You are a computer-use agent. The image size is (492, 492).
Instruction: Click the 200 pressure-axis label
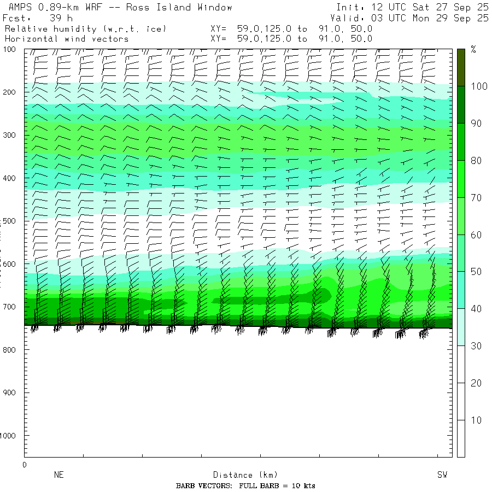pyautogui.click(x=9, y=92)
